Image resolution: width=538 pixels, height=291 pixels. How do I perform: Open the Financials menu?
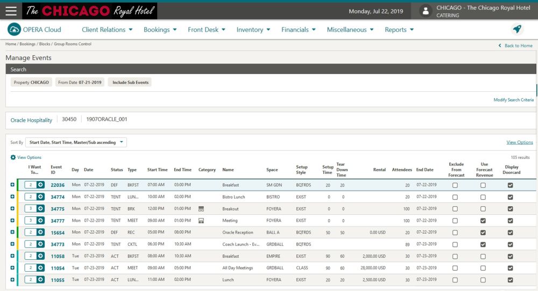299,30
